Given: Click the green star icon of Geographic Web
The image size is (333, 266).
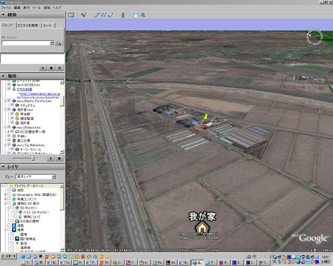Looking at the screenshot, I should point(14,195).
